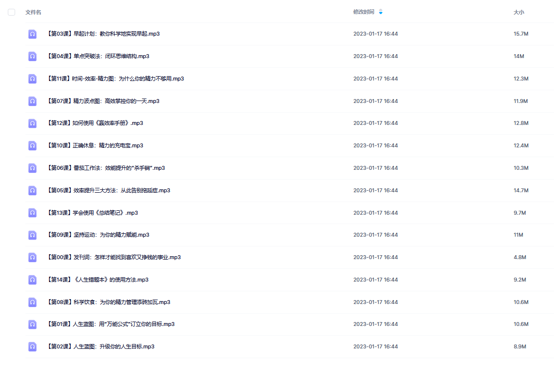The height and width of the screenshot is (365, 554).
Task: Click audio icon for 第07课 精力波点图
Action: pos(32,101)
